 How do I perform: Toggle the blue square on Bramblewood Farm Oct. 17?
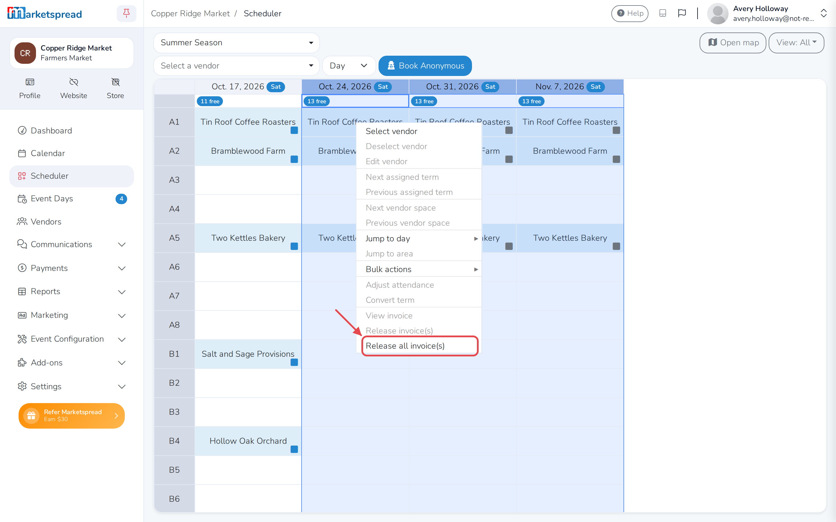294,159
